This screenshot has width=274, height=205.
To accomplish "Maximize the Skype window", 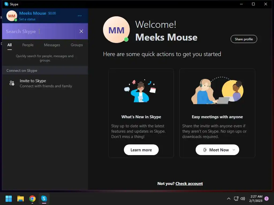I will pyautogui.click(x=253, y=4).
